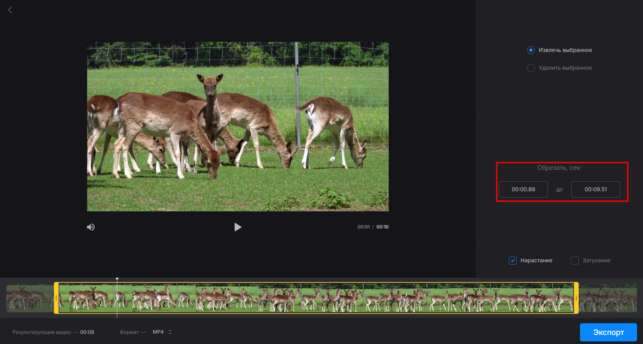The image size is (643, 344).
Task: Click the white playhead marker on timeline
Action: 117,279
